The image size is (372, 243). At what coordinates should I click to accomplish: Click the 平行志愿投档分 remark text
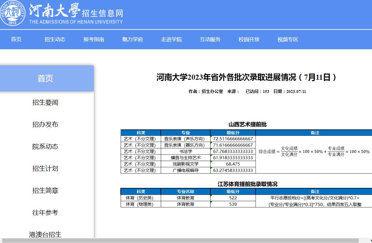coord(315,201)
